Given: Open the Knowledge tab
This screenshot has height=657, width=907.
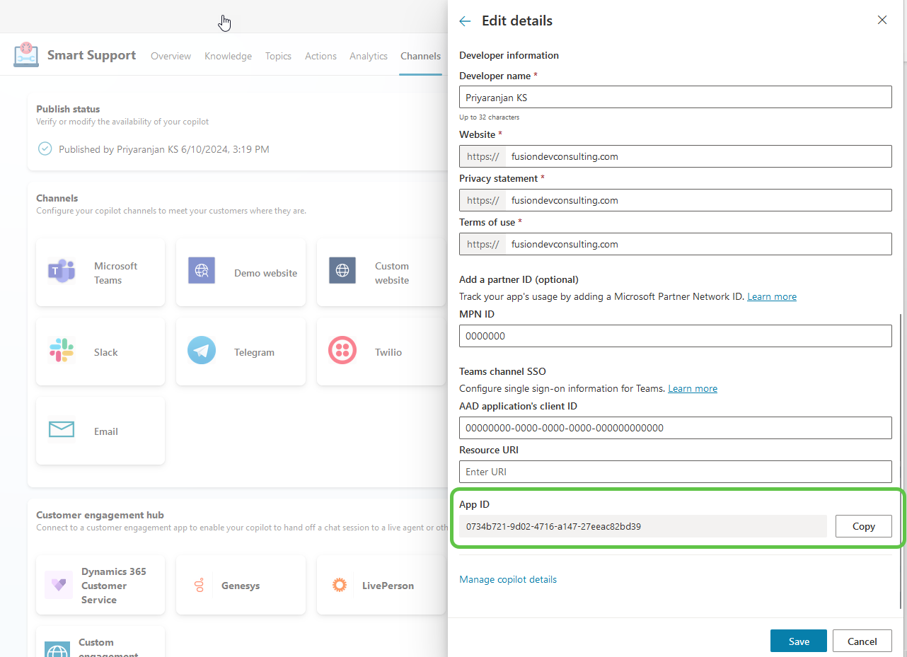Looking at the screenshot, I should pos(228,56).
